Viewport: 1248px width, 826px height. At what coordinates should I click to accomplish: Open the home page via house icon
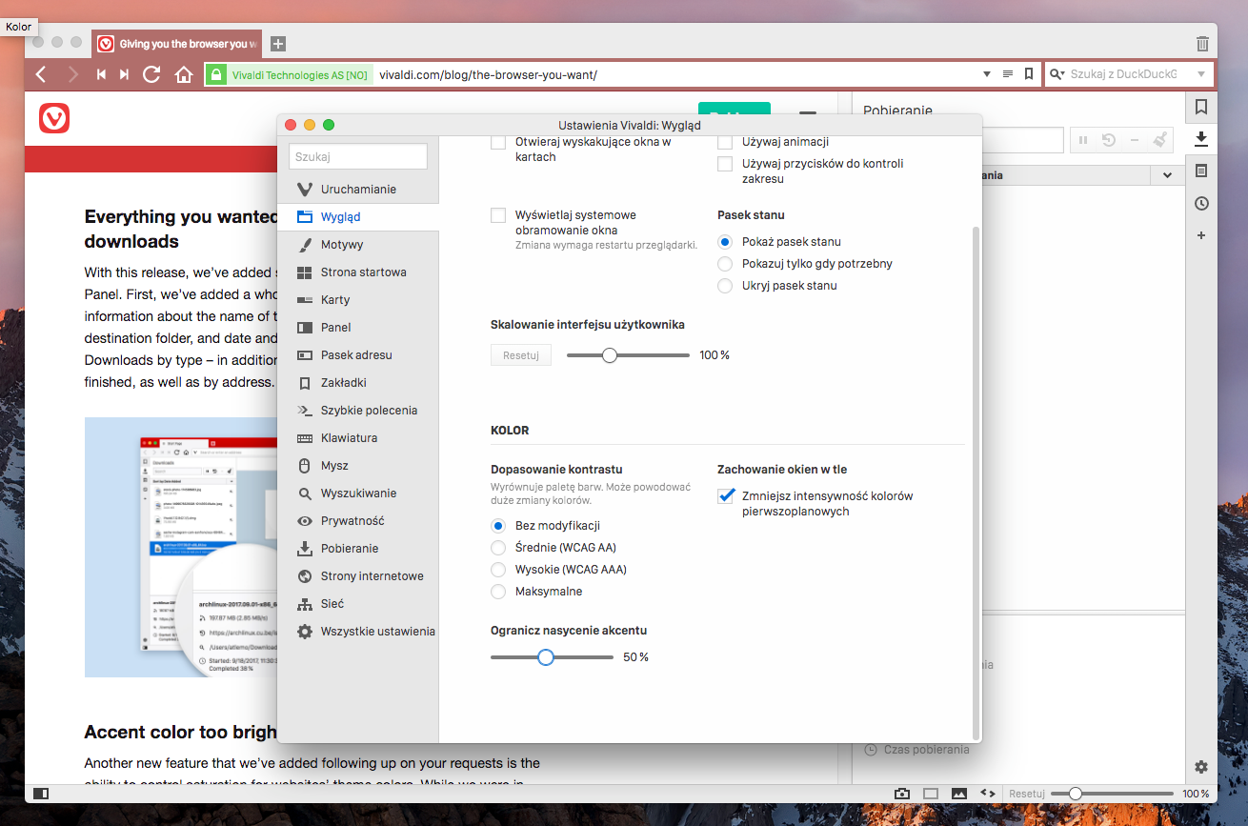tap(184, 74)
